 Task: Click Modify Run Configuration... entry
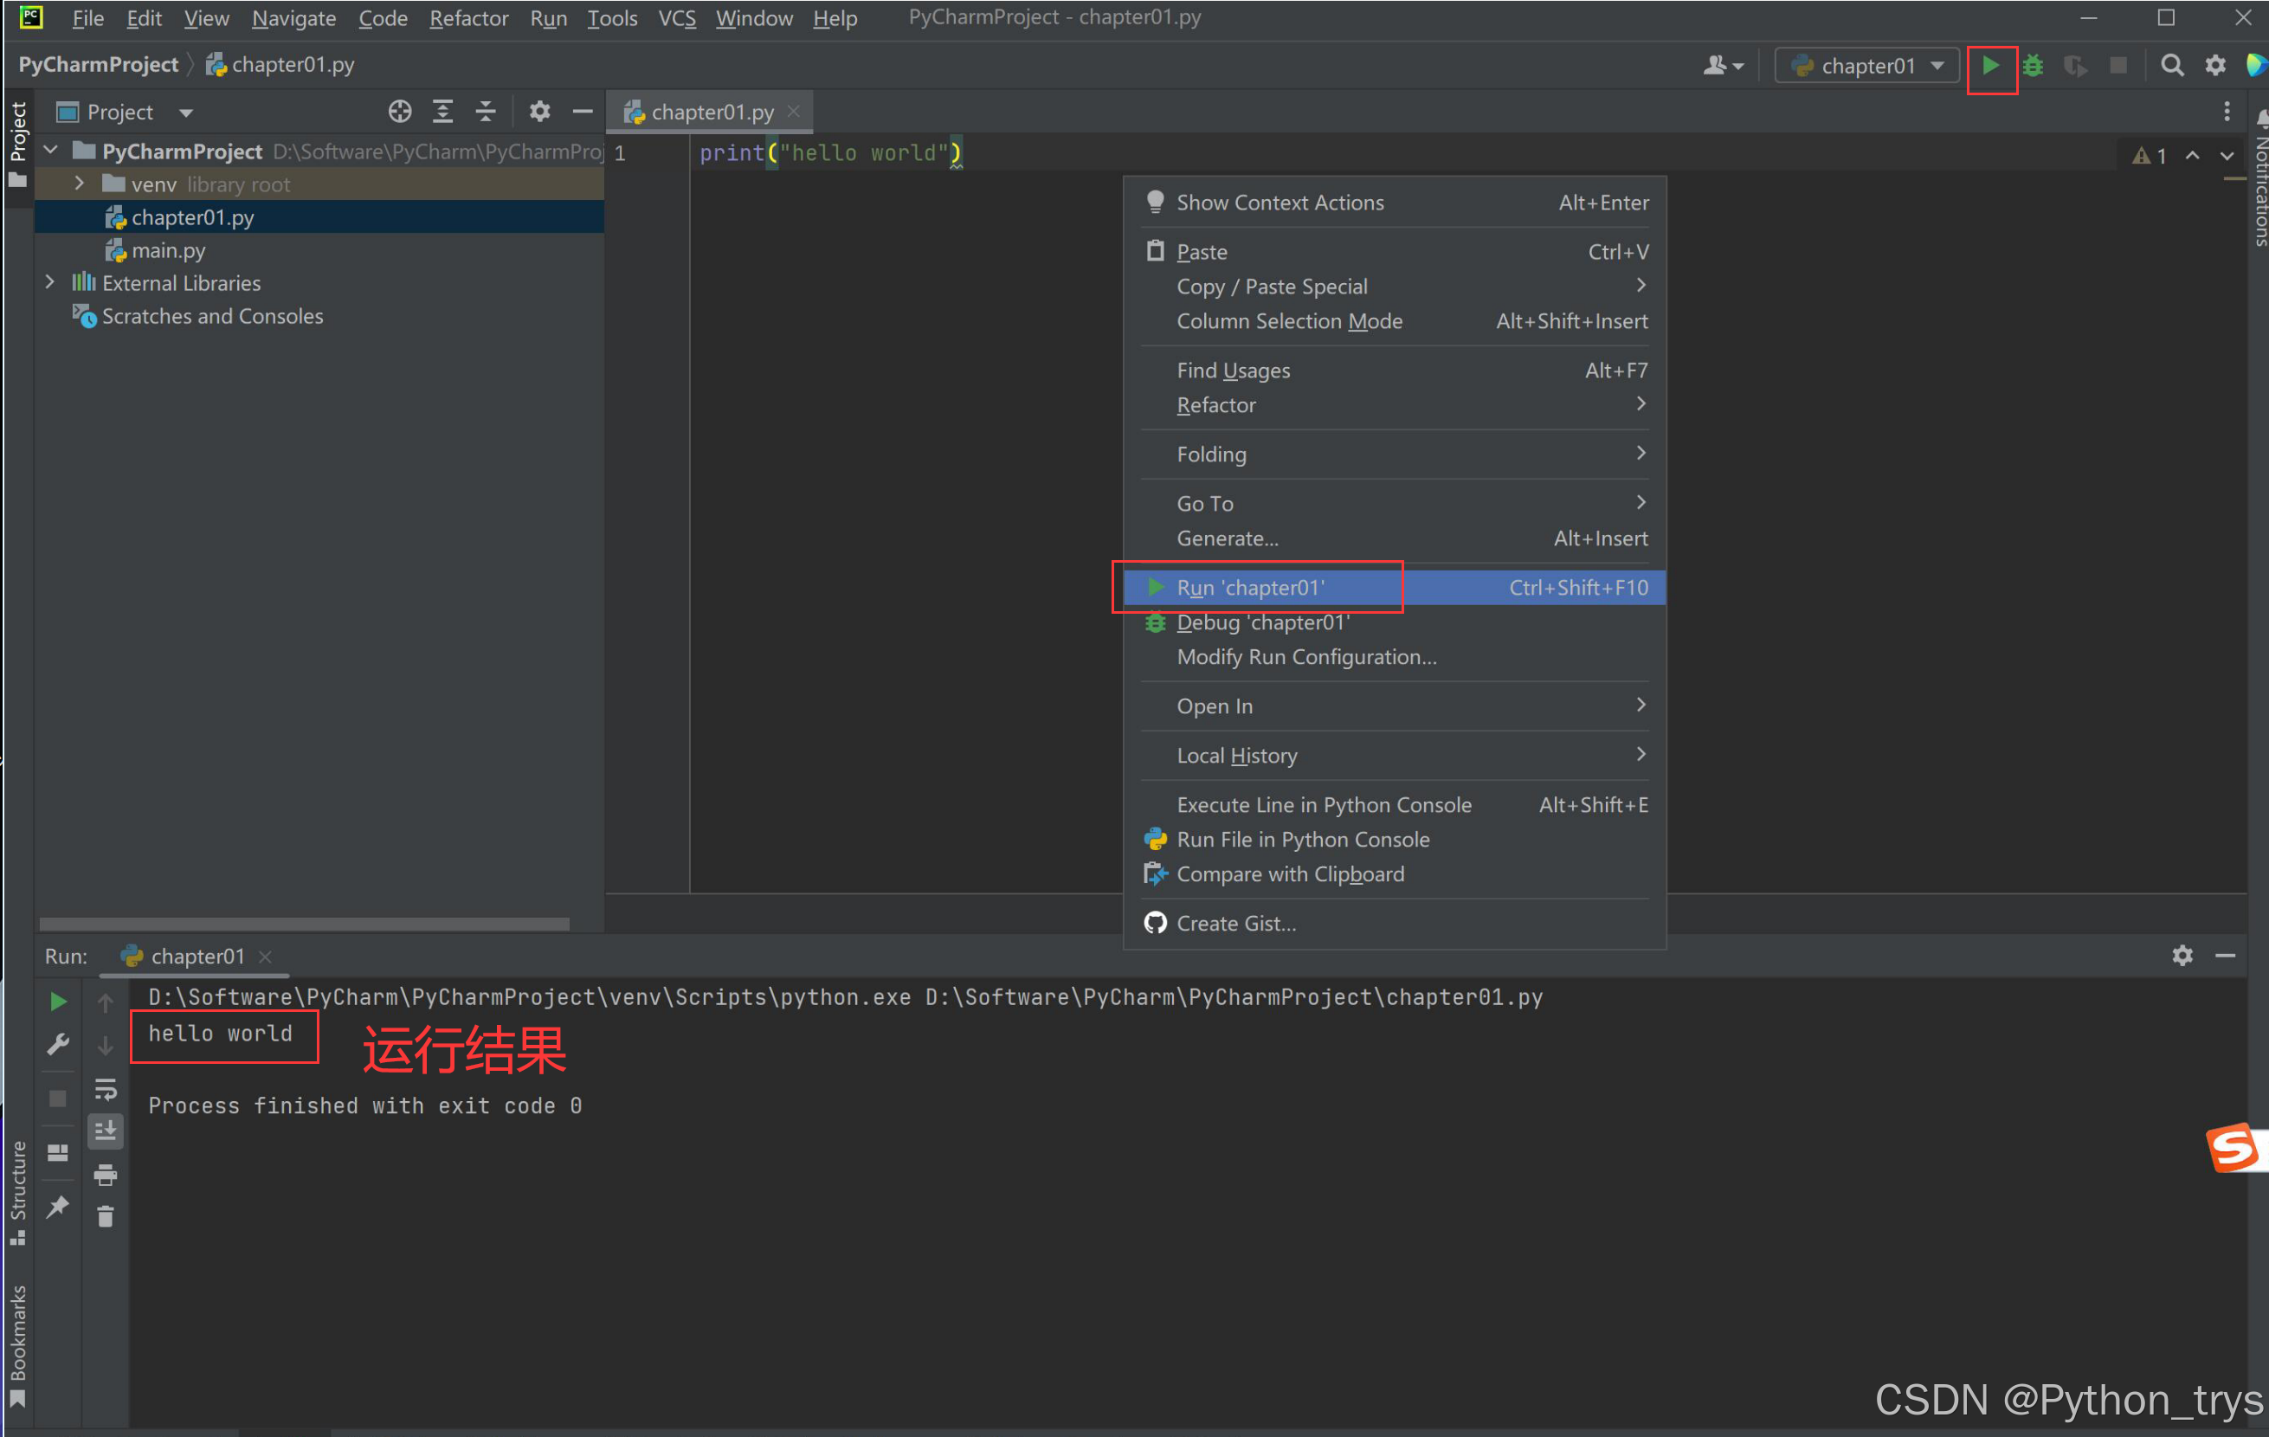click(x=1306, y=657)
